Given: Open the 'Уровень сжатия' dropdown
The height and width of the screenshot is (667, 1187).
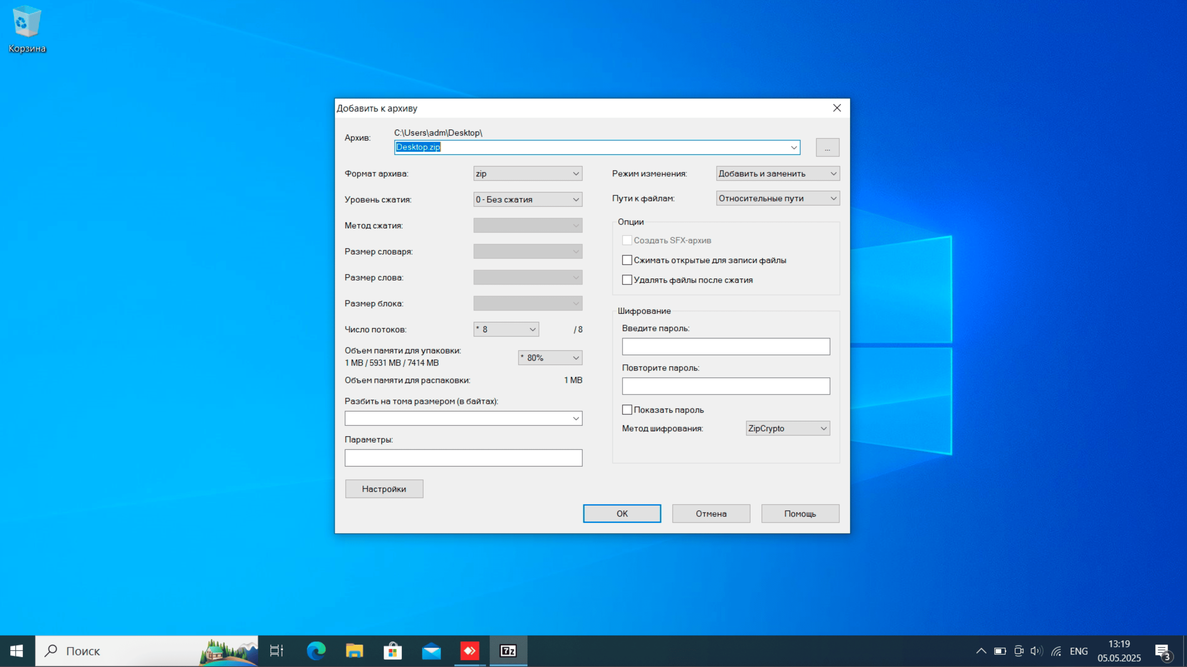Looking at the screenshot, I should (527, 199).
